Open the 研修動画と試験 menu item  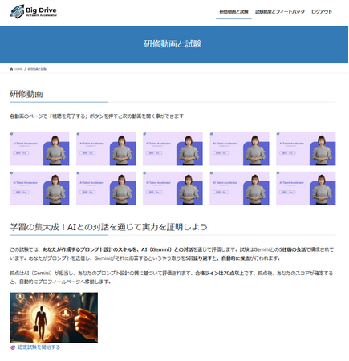(233, 12)
